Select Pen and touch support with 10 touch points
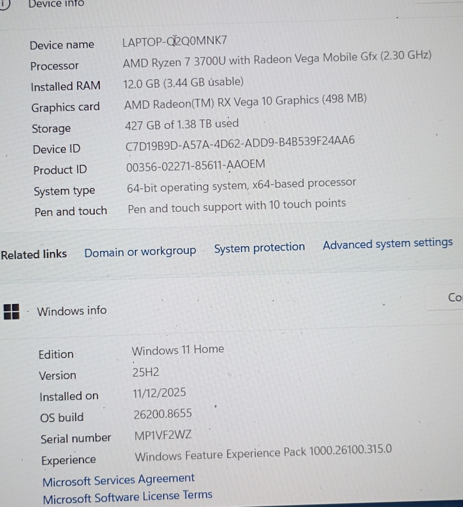Viewport: 463px width, 507px height. pyautogui.click(x=237, y=206)
